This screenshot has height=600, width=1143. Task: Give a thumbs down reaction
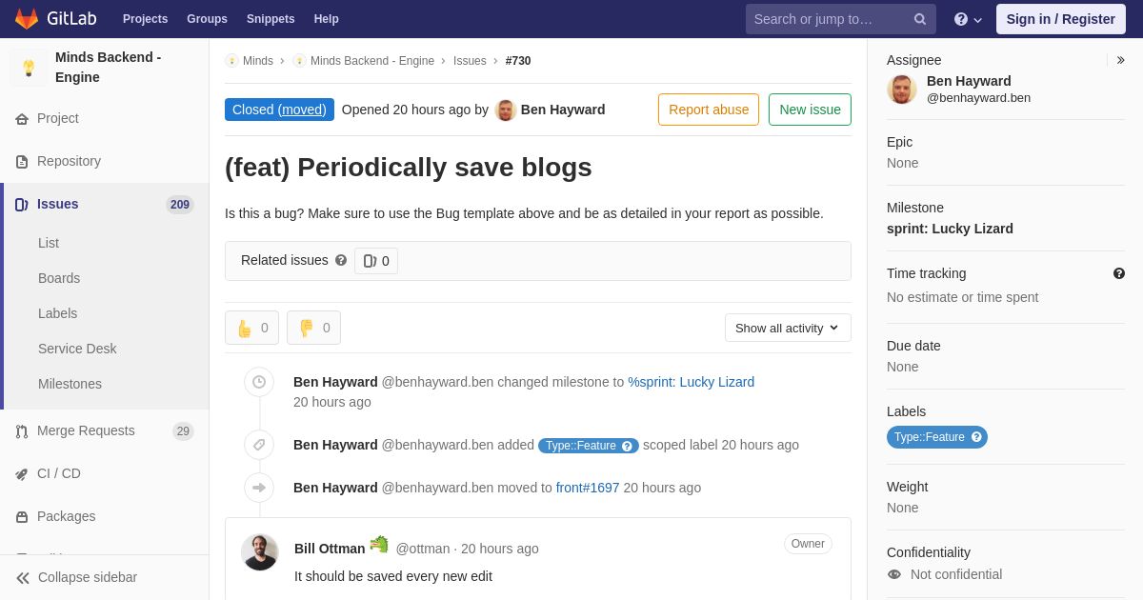tap(313, 328)
